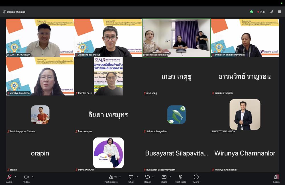Unmute the microphone with the Audio icon
Viewport: 285px width, 185px height.
pyautogui.click(x=9, y=177)
